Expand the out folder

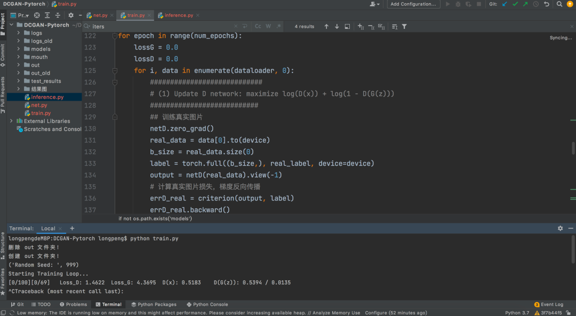(x=18, y=65)
